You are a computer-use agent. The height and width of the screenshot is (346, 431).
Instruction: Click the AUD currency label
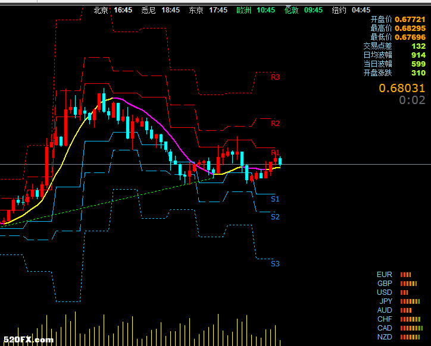(x=385, y=310)
